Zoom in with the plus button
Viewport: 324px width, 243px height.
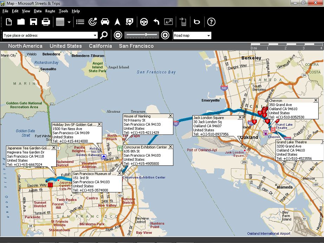click(x=165, y=35)
